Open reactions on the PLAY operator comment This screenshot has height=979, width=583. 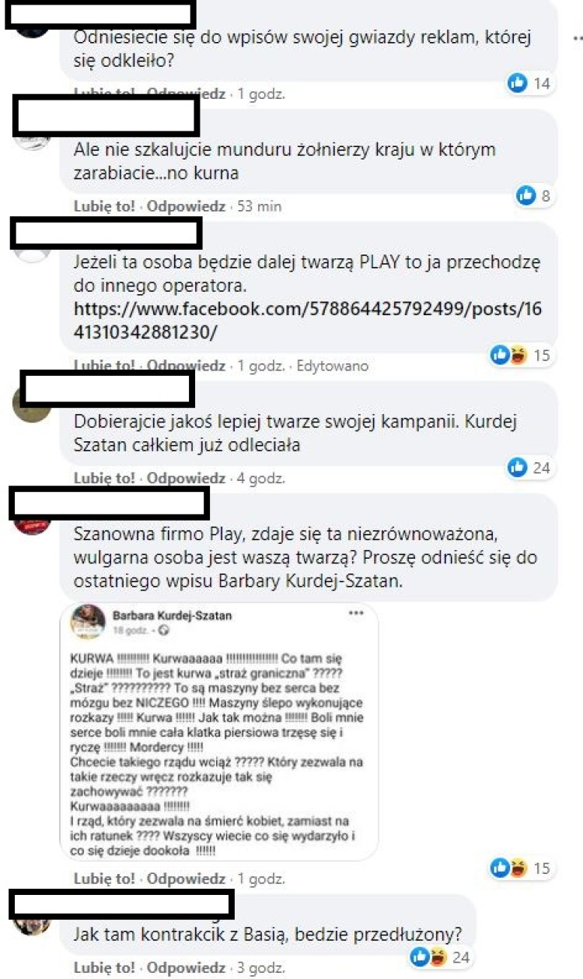[521, 355]
